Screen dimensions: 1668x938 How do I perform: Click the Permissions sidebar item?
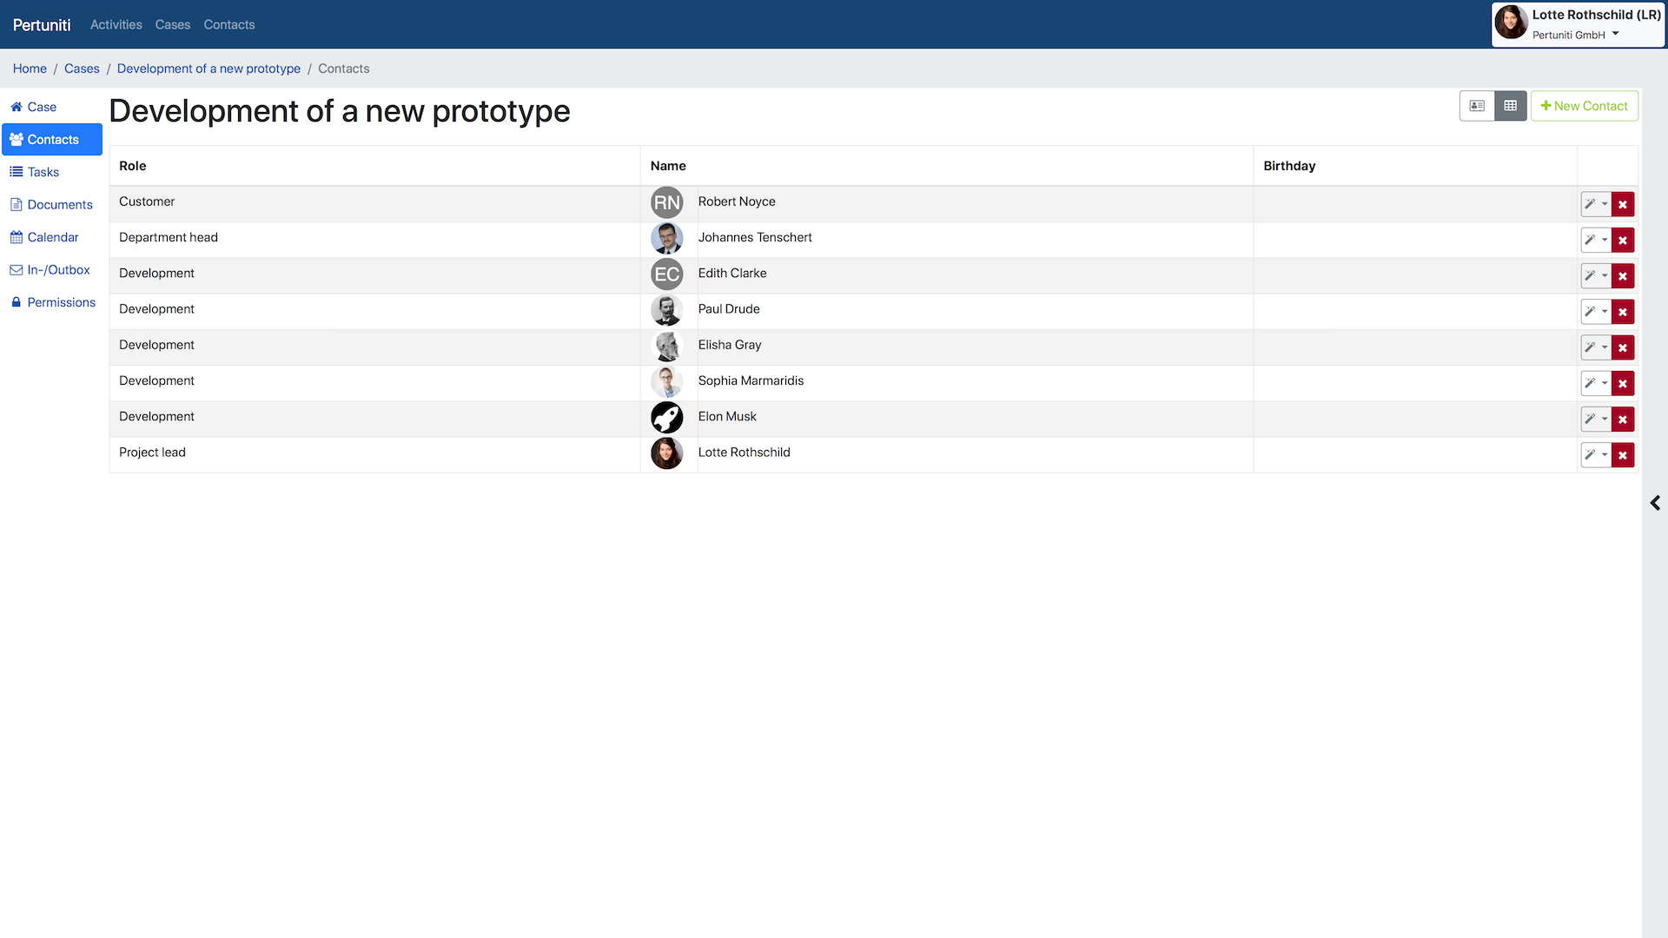61,302
